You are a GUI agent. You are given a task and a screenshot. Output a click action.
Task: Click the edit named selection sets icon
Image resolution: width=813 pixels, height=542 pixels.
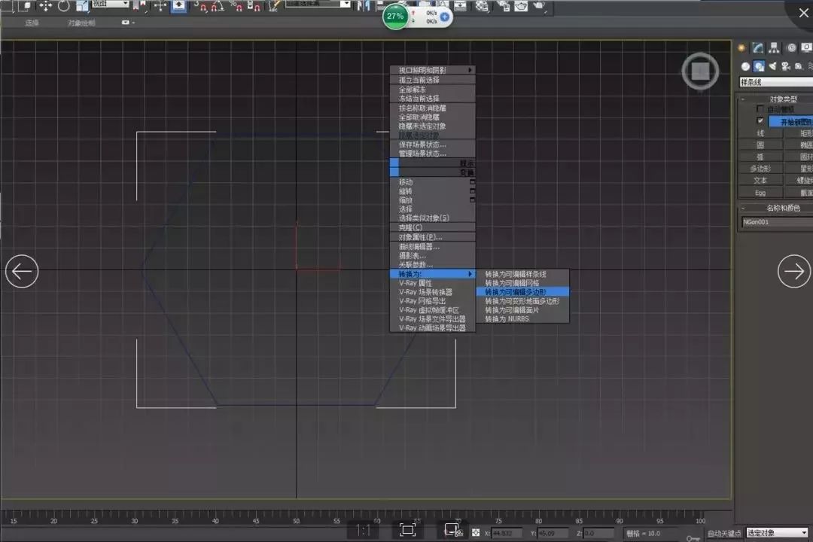(275, 6)
